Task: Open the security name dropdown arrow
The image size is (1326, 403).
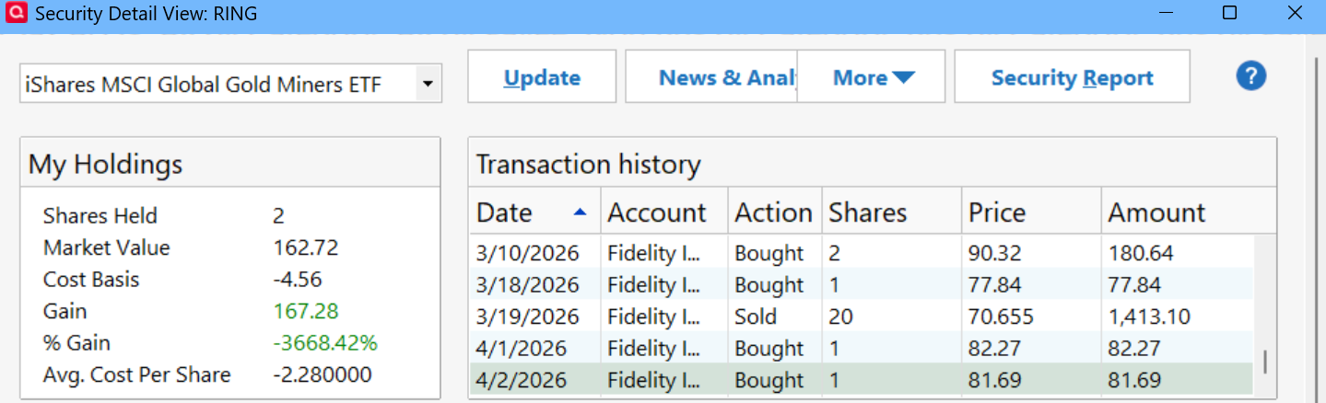Action: [427, 85]
